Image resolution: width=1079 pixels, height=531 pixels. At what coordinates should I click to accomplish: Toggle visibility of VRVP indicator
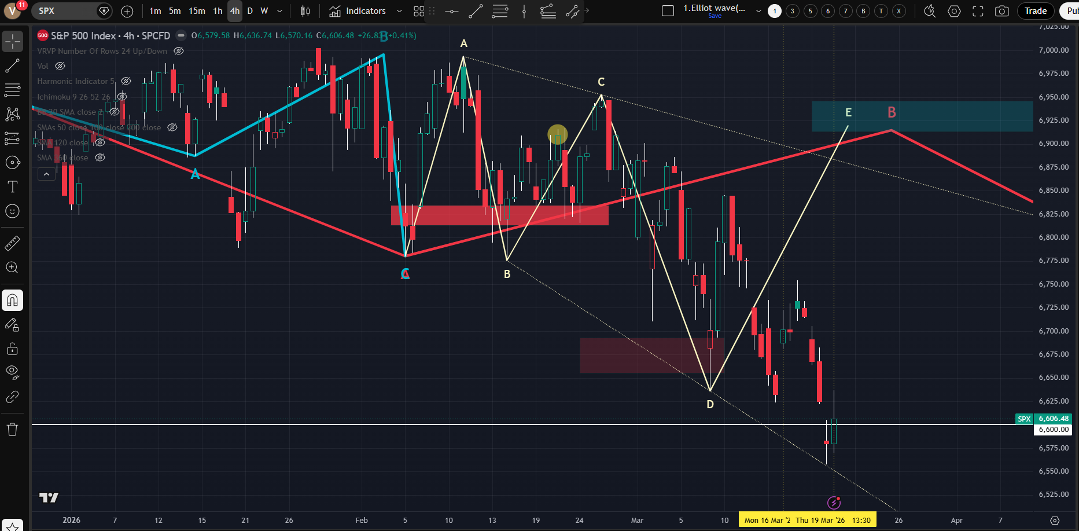[x=179, y=51]
